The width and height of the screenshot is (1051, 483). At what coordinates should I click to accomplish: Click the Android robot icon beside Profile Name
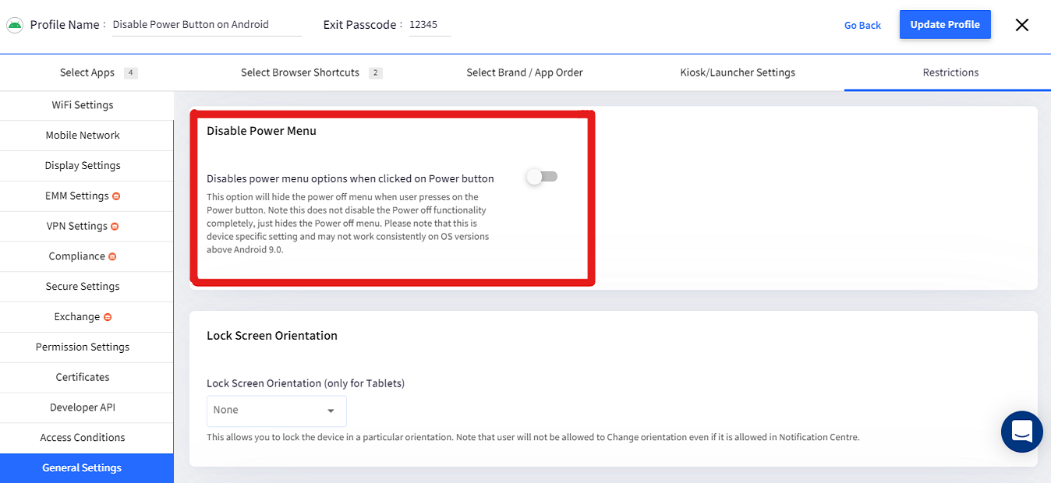[x=14, y=25]
